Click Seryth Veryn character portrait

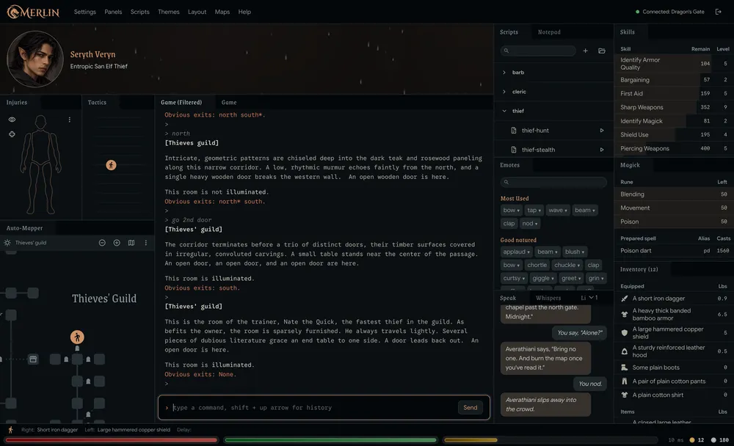[35, 59]
